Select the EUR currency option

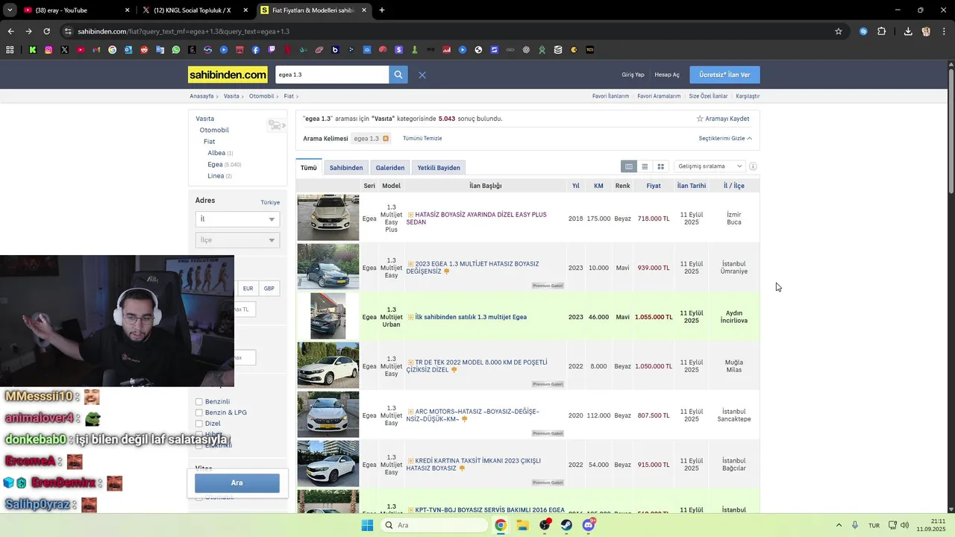(248, 289)
